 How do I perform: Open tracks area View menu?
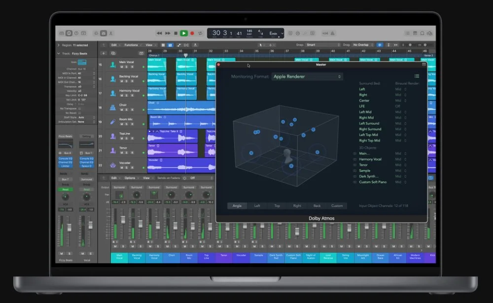(150, 45)
